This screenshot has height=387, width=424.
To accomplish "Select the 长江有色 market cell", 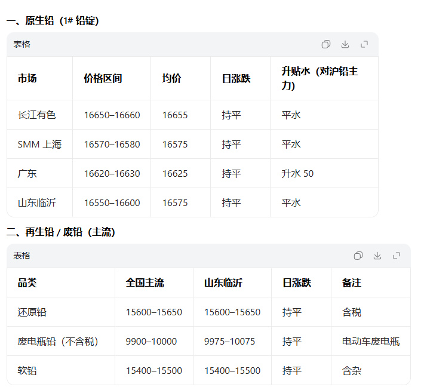I will (36, 115).
